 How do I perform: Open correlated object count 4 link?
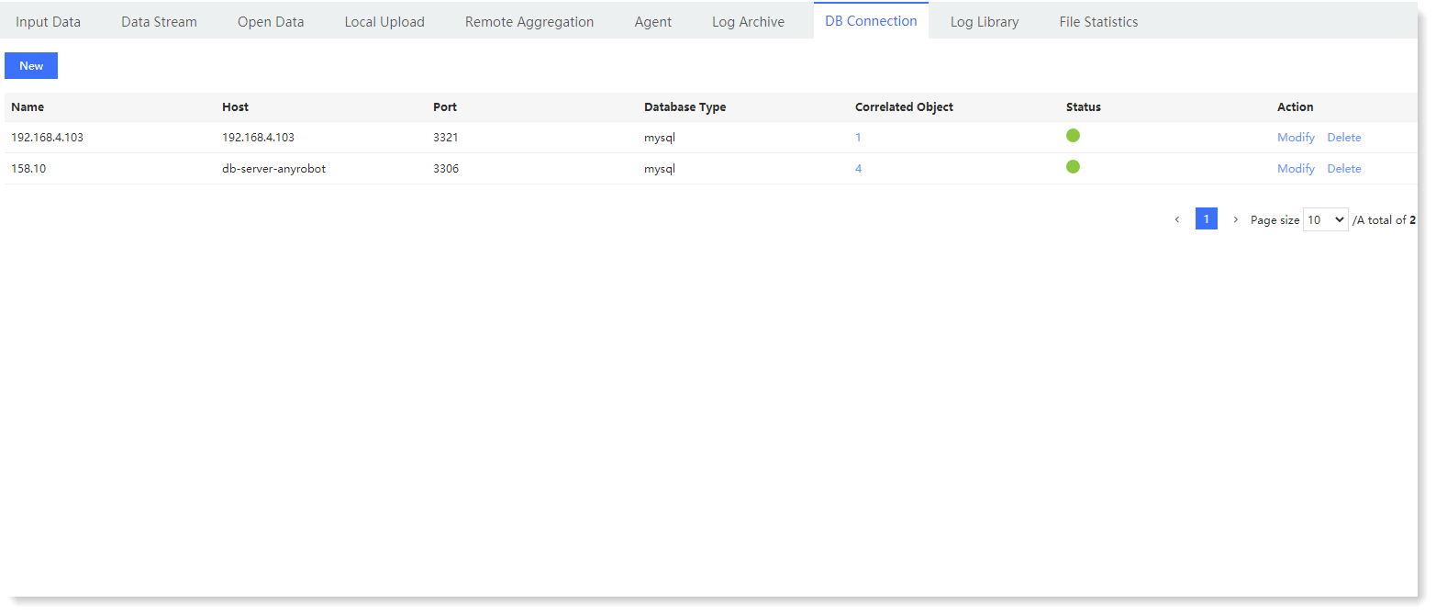pyautogui.click(x=858, y=169)
